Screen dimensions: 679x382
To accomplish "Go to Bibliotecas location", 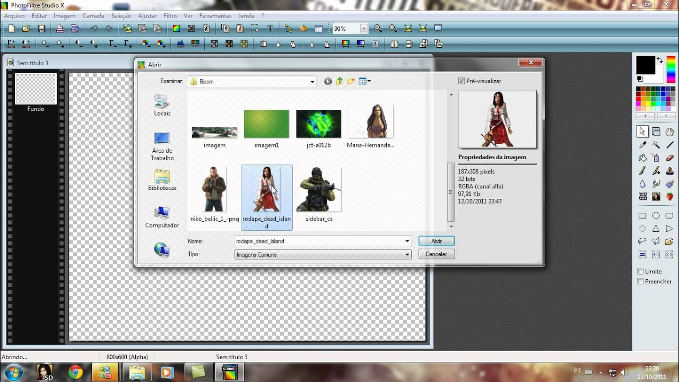I will (162, 180).
